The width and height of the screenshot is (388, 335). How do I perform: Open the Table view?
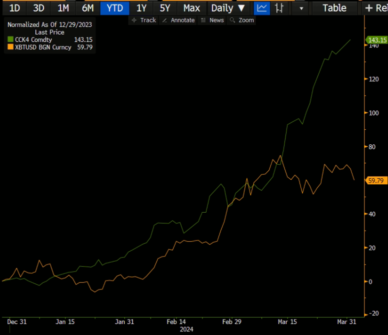(334, 8)
